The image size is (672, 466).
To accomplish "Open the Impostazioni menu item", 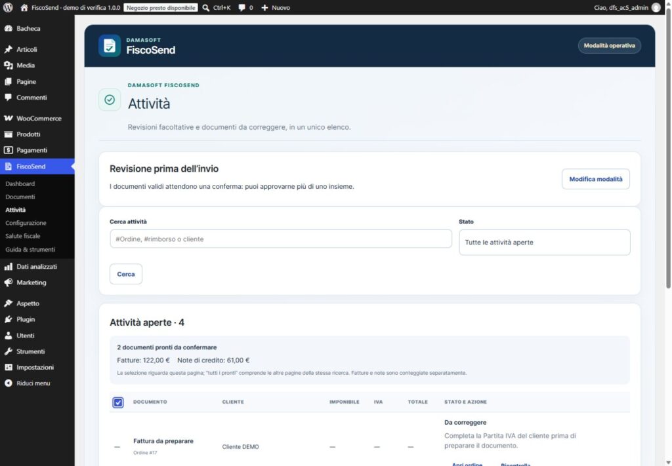I will pos(37,368).
